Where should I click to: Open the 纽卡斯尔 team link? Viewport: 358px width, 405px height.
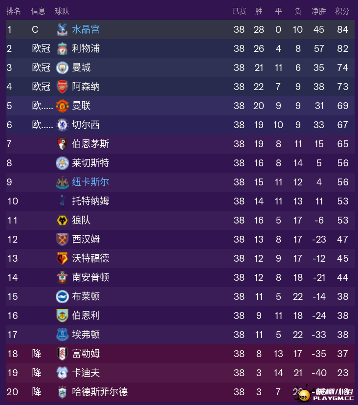point(90,182)
